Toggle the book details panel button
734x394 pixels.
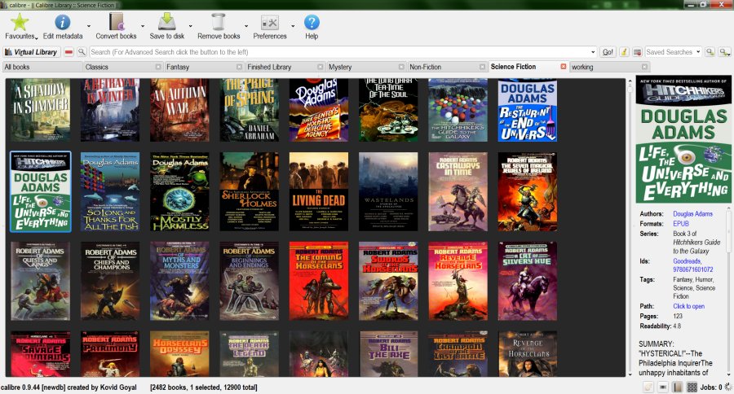(677, 387)
